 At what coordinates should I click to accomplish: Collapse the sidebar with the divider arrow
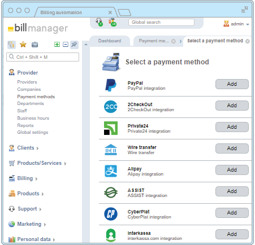tap(86, 45)
